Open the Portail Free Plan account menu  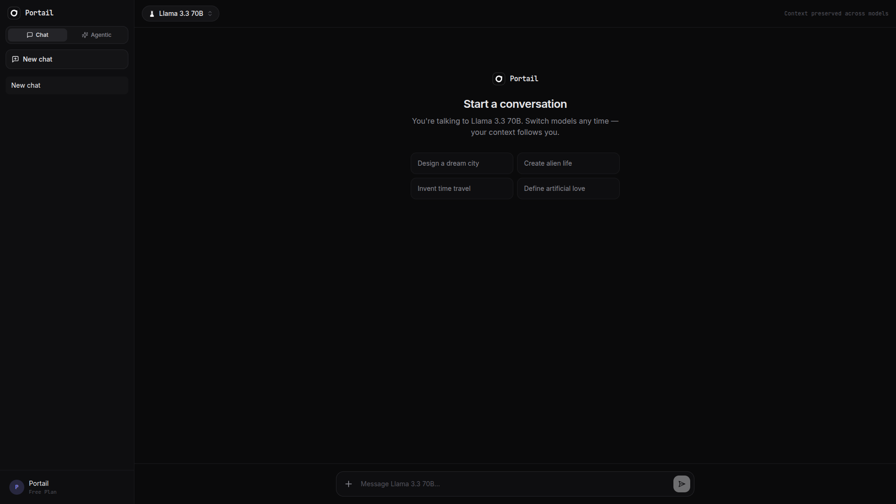tap(67, 487)
